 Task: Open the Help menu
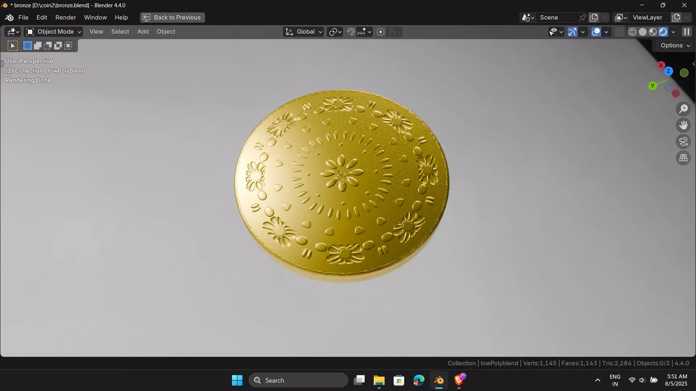(121, 17)
